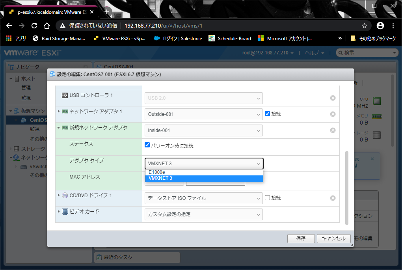Screen dimensions: 402x270
Task: Enable the CD/DVD drive connected checkbox
Action: point(267,198)
